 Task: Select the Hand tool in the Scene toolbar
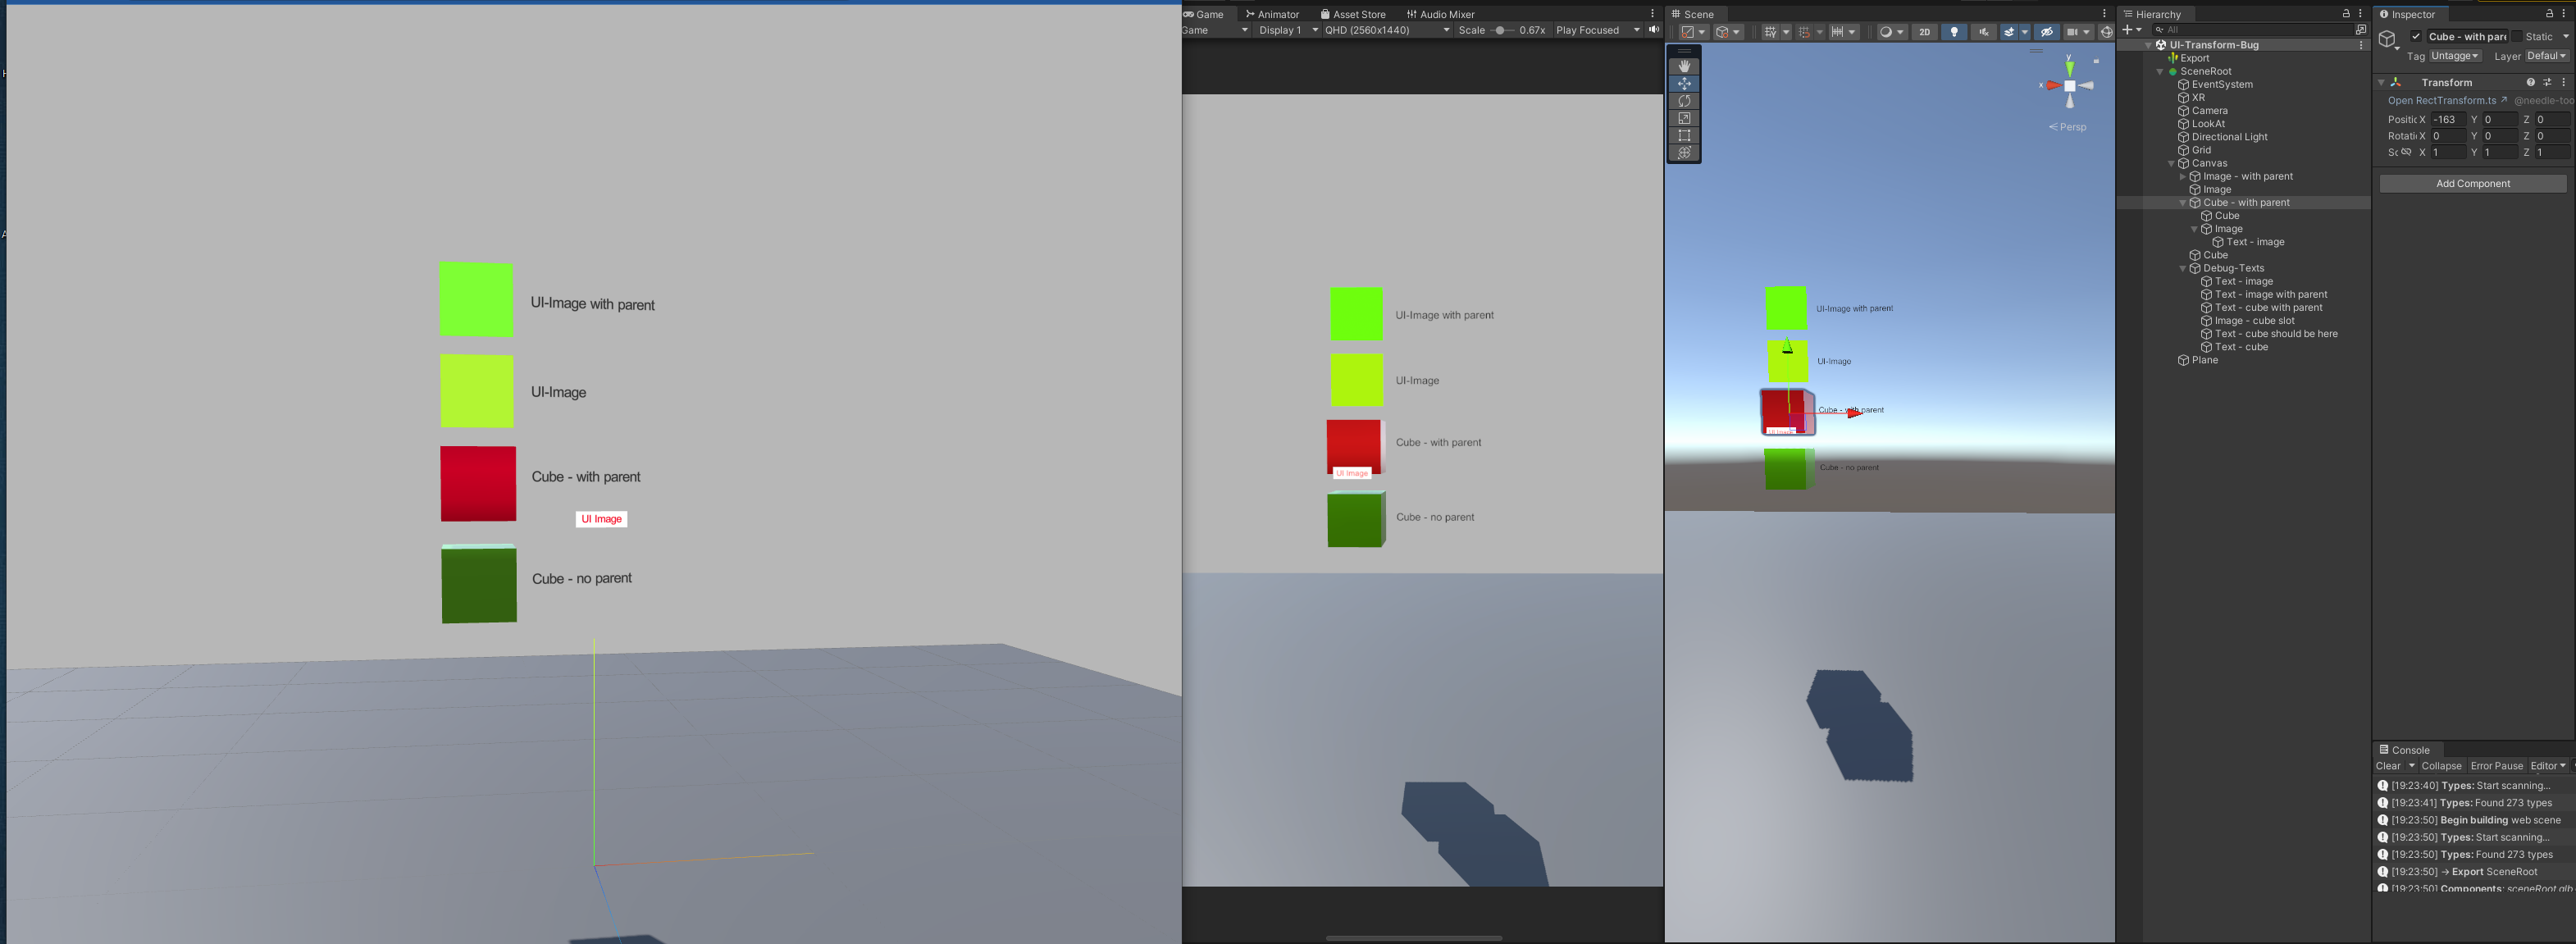tap(1684, 67)
